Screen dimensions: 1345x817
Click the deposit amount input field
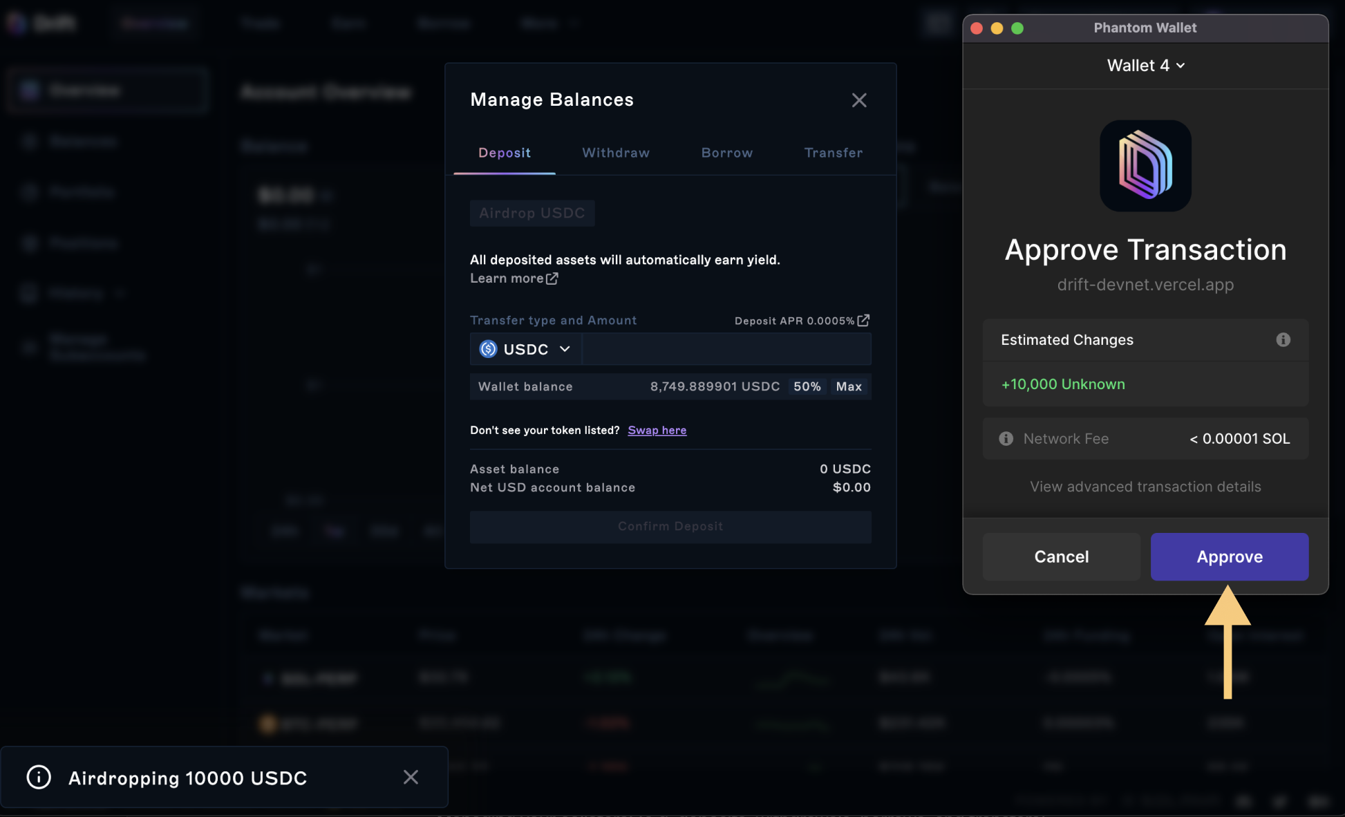coord(726,349)
